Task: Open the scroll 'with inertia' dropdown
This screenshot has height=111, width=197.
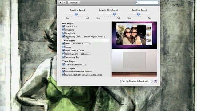Action: point(81,44)
